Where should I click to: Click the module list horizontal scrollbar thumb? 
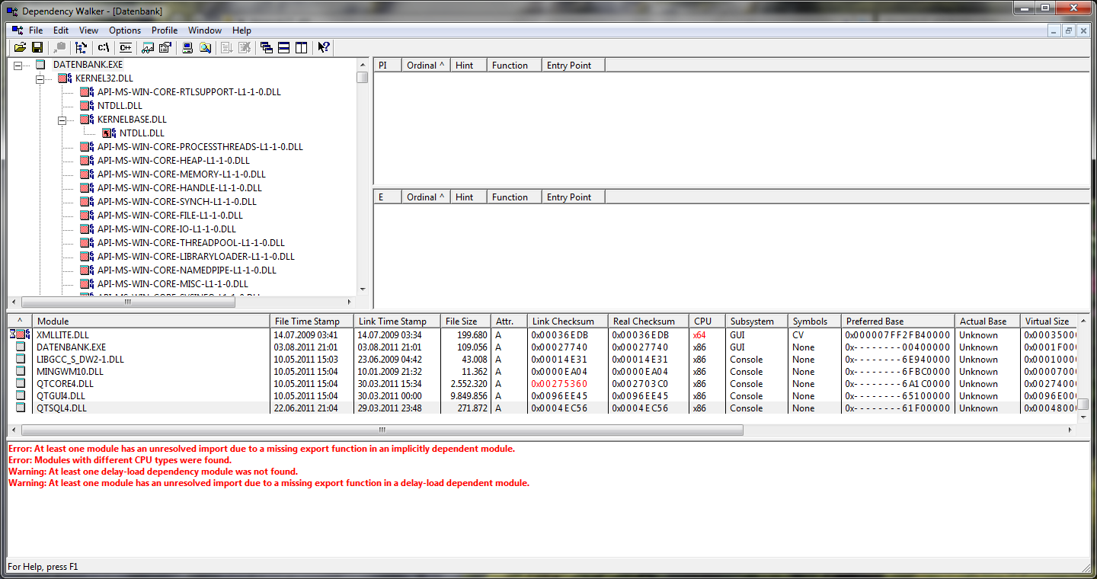[382, 430]
